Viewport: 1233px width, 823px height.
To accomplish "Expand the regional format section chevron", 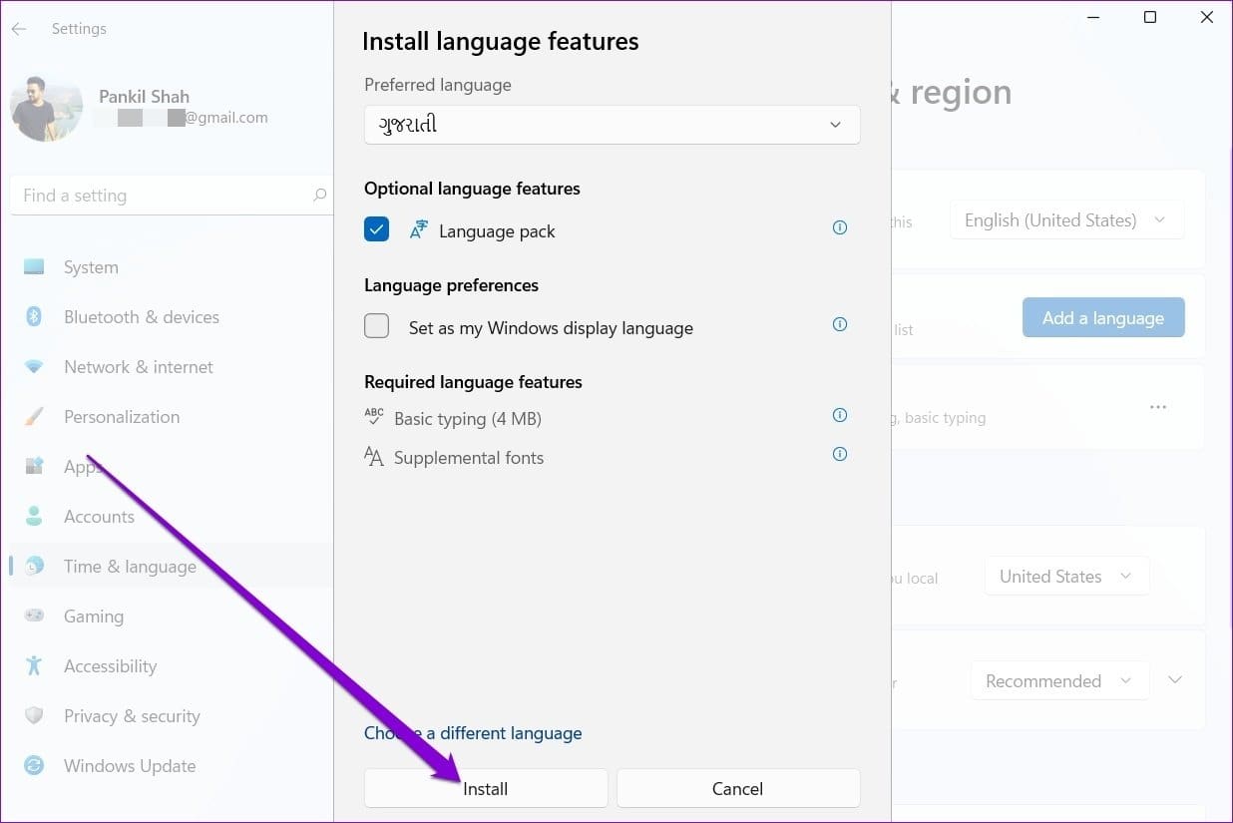I will tap(1175, 679).
